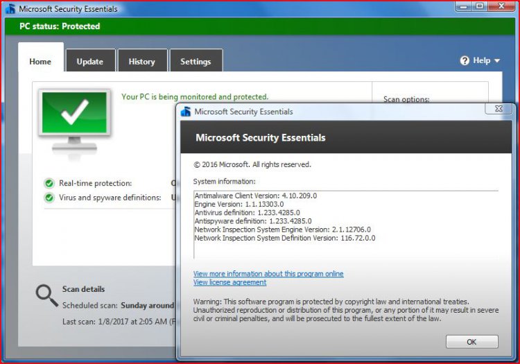Select the Antivirus definition 1.233.4285.0 line

click(247, 213)
